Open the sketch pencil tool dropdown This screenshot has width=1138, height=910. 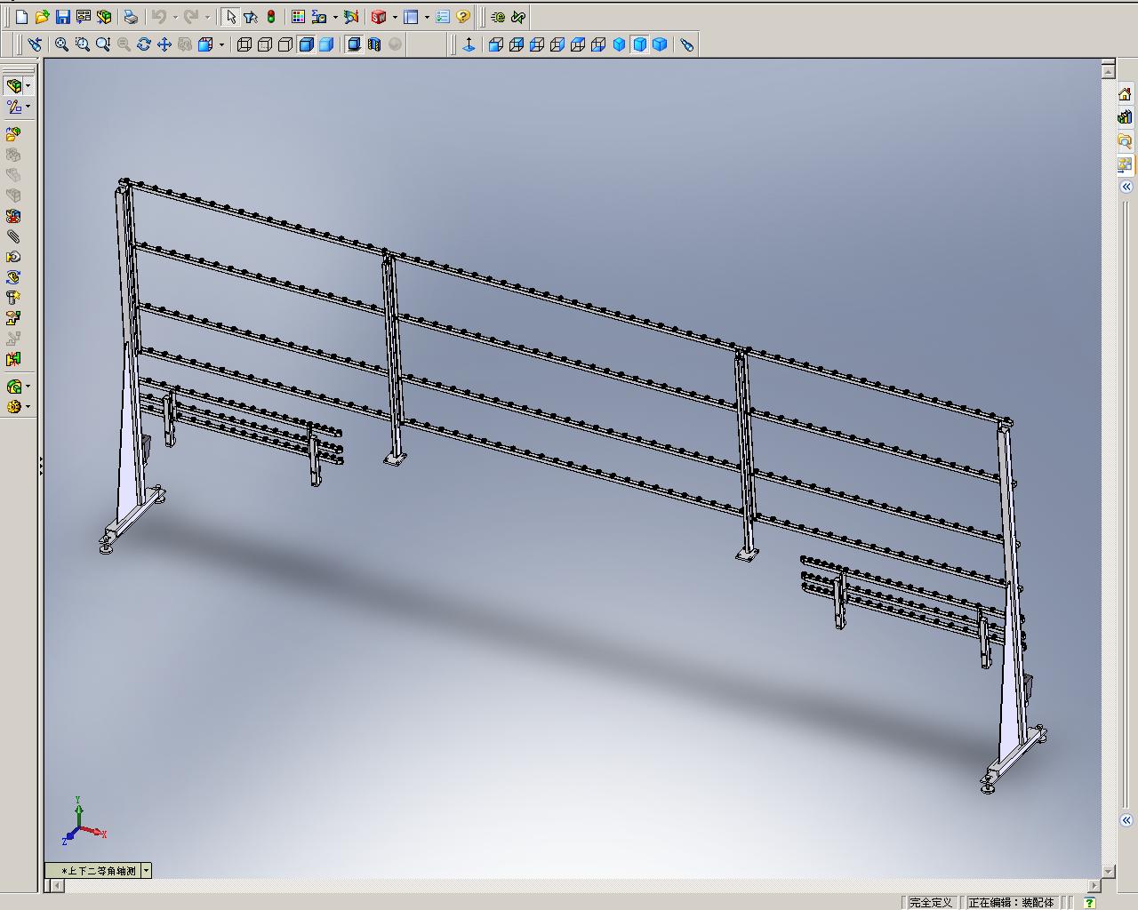[28, 107]
